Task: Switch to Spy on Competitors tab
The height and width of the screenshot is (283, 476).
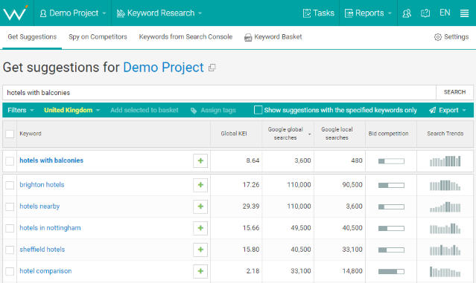Action: 98,37
